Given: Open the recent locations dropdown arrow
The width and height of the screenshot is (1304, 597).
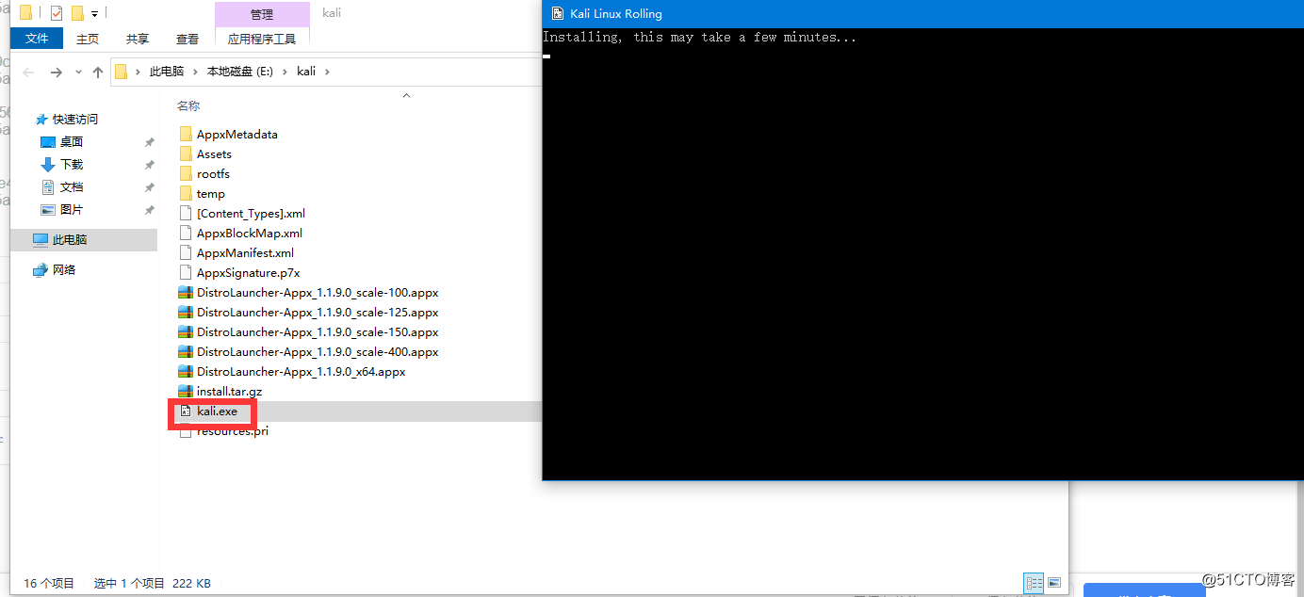Looking at the screenshot, I should click(78, 73).
